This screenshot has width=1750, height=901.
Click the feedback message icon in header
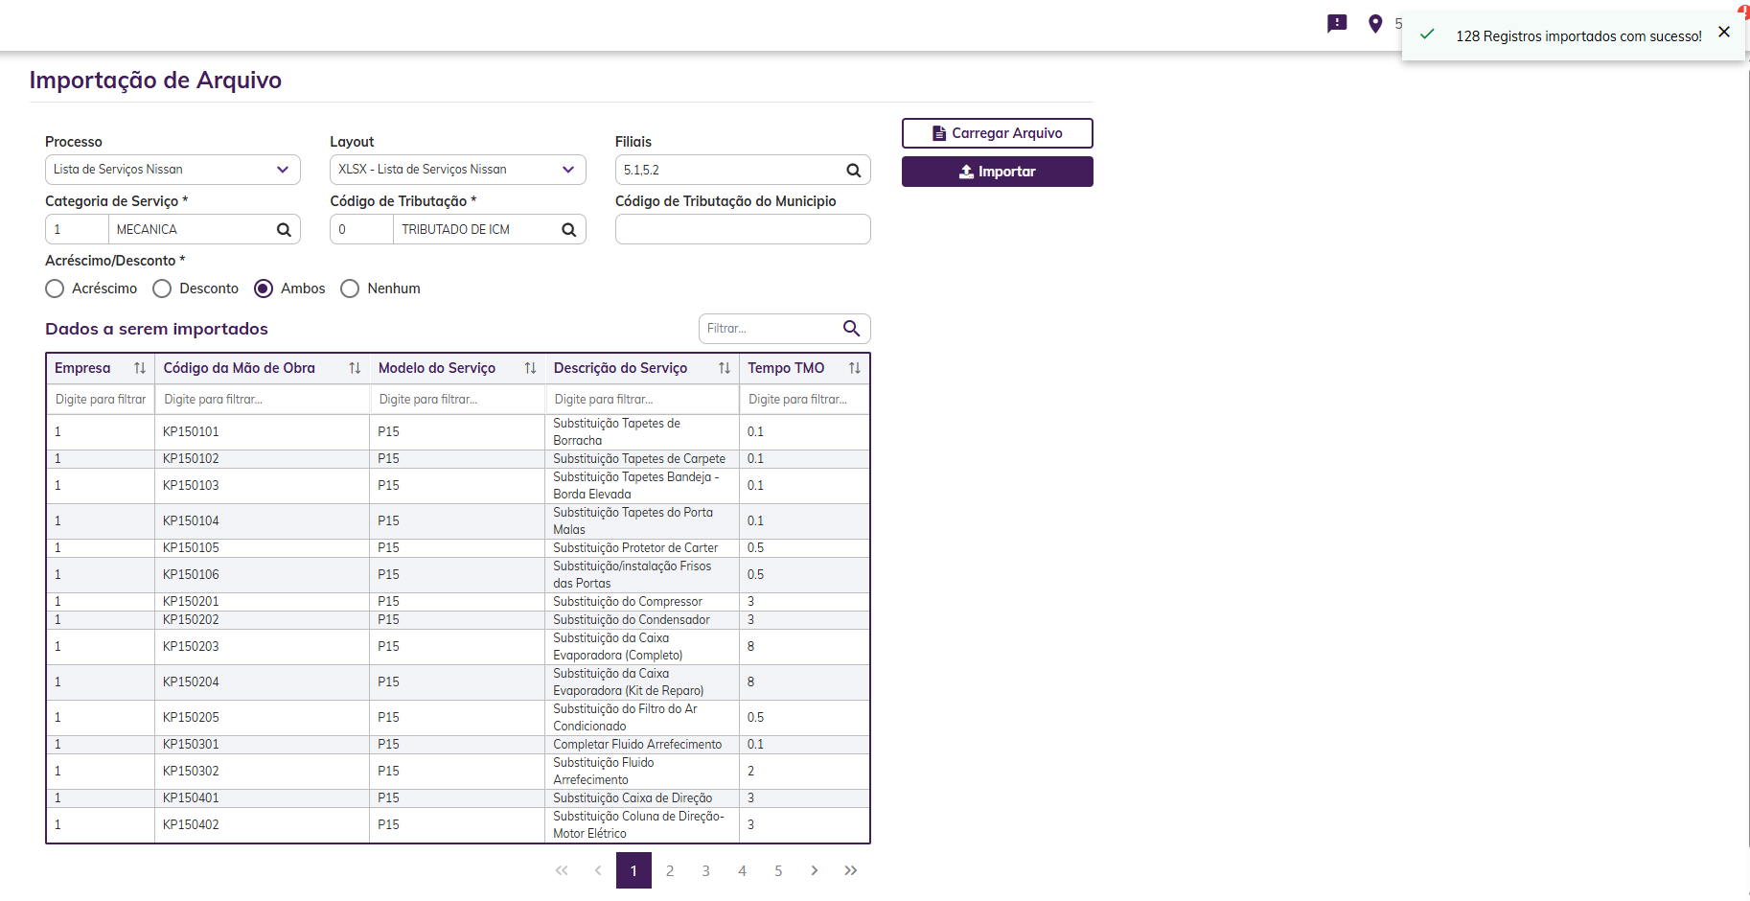coord(1337,24)
